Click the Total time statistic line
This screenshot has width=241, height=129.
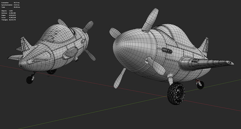point(10,7)
